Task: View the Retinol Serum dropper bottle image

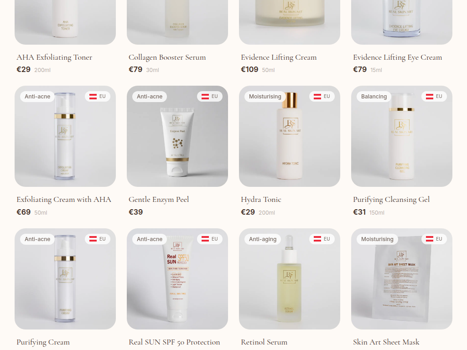Action: point(290,279)
